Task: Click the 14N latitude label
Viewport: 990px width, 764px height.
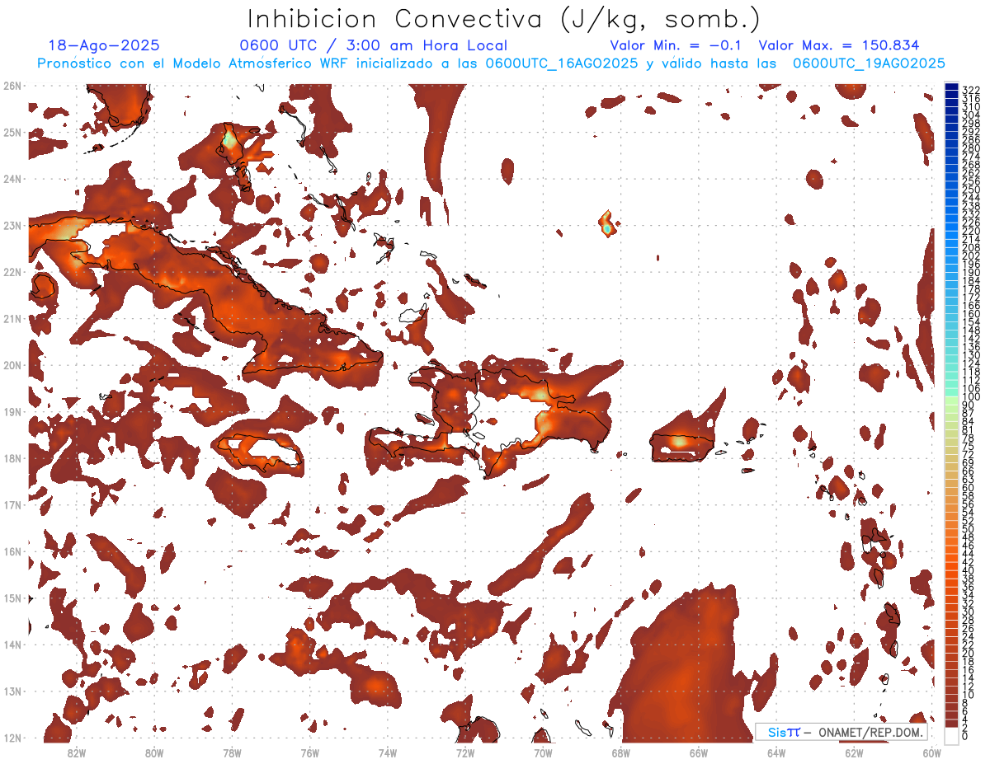Action: (12, 644)
